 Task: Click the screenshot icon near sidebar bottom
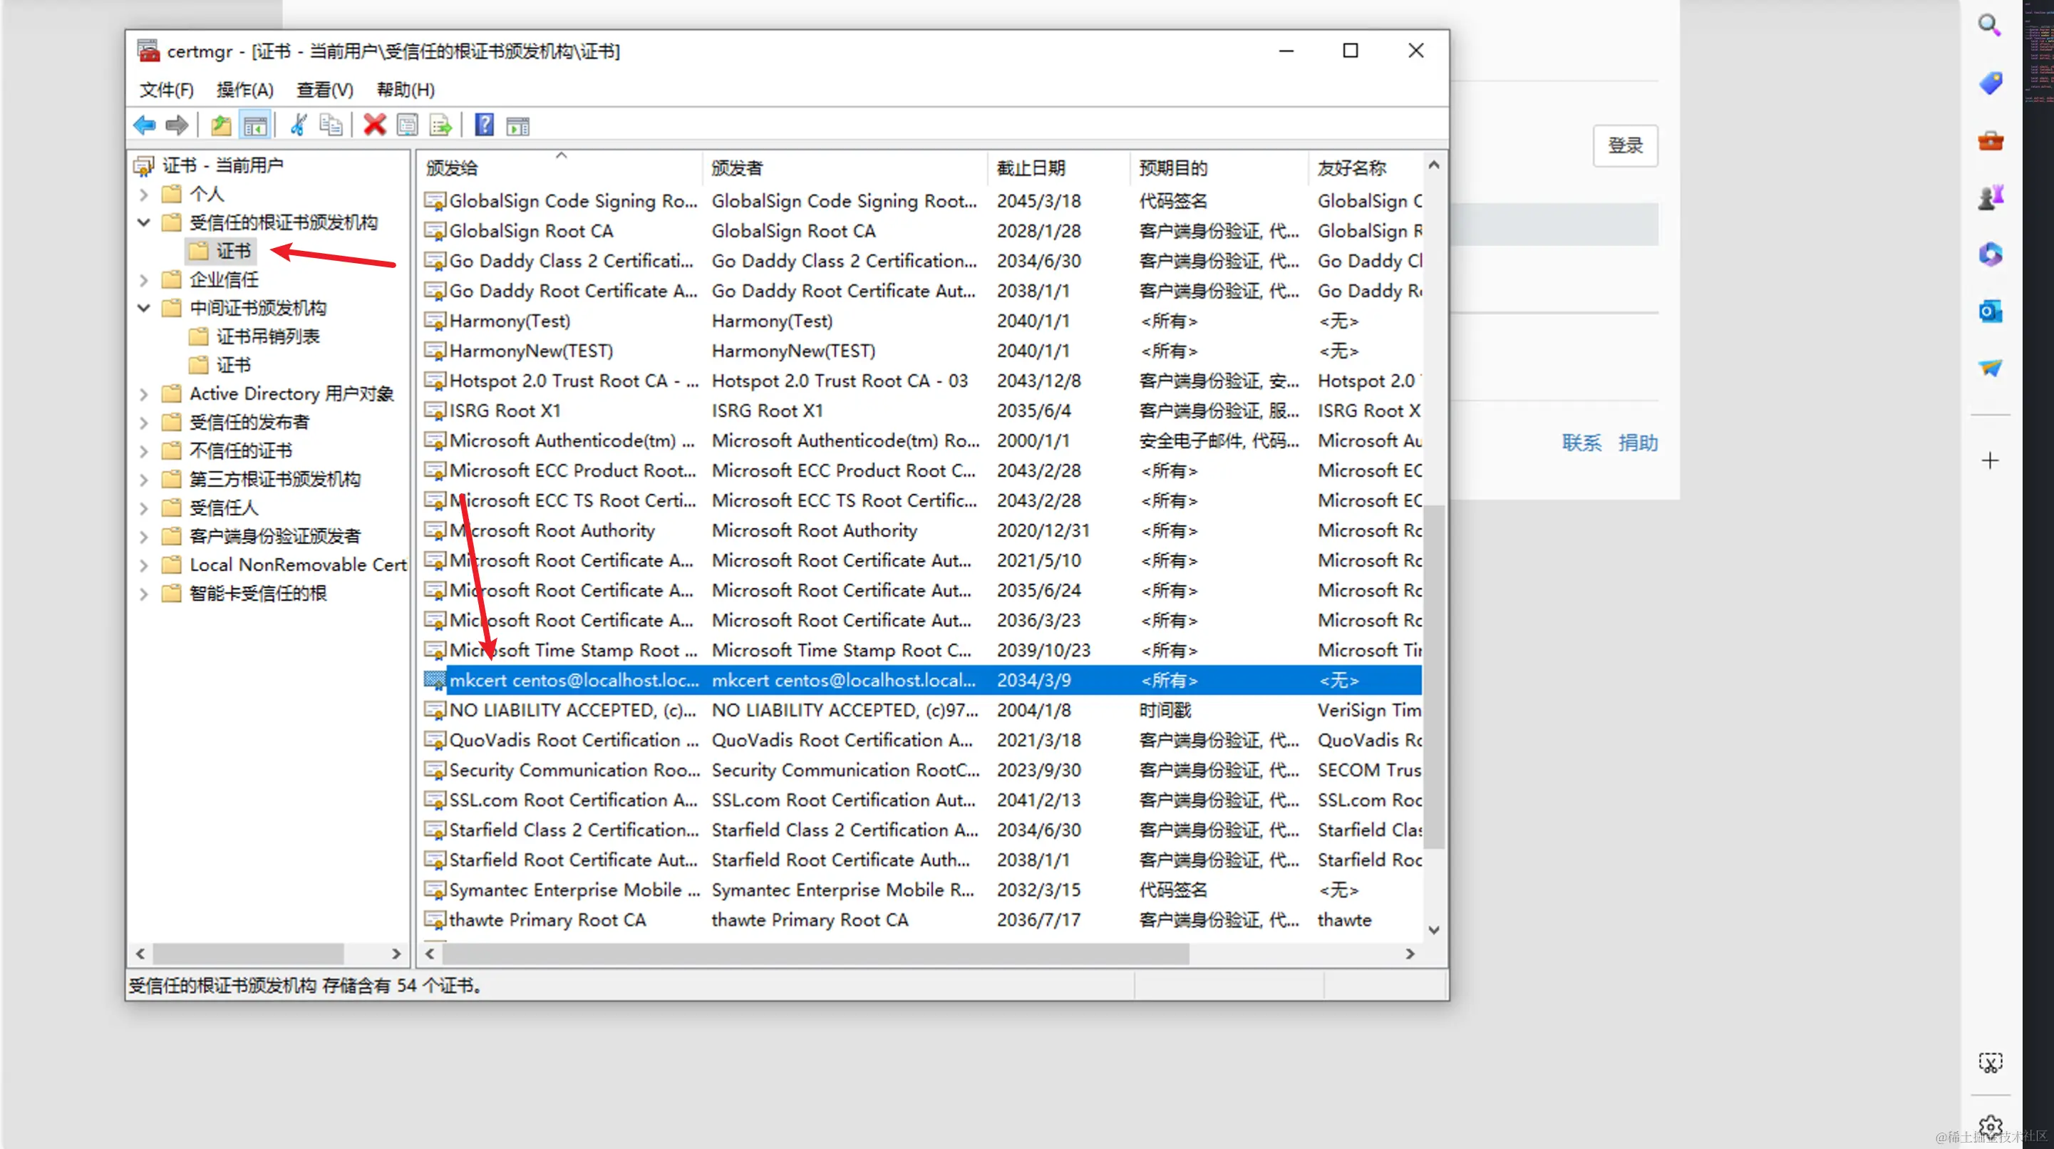(1990, 1063)
